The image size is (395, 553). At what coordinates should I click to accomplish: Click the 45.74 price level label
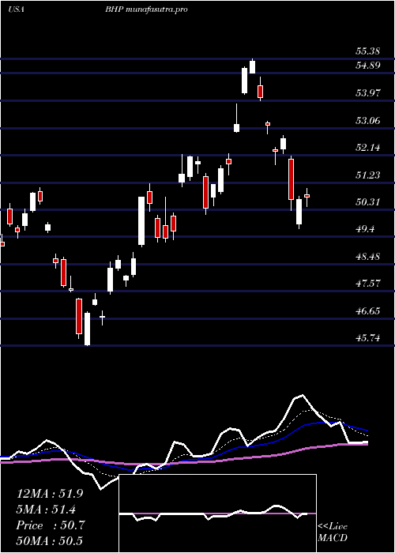click(367, 338)
